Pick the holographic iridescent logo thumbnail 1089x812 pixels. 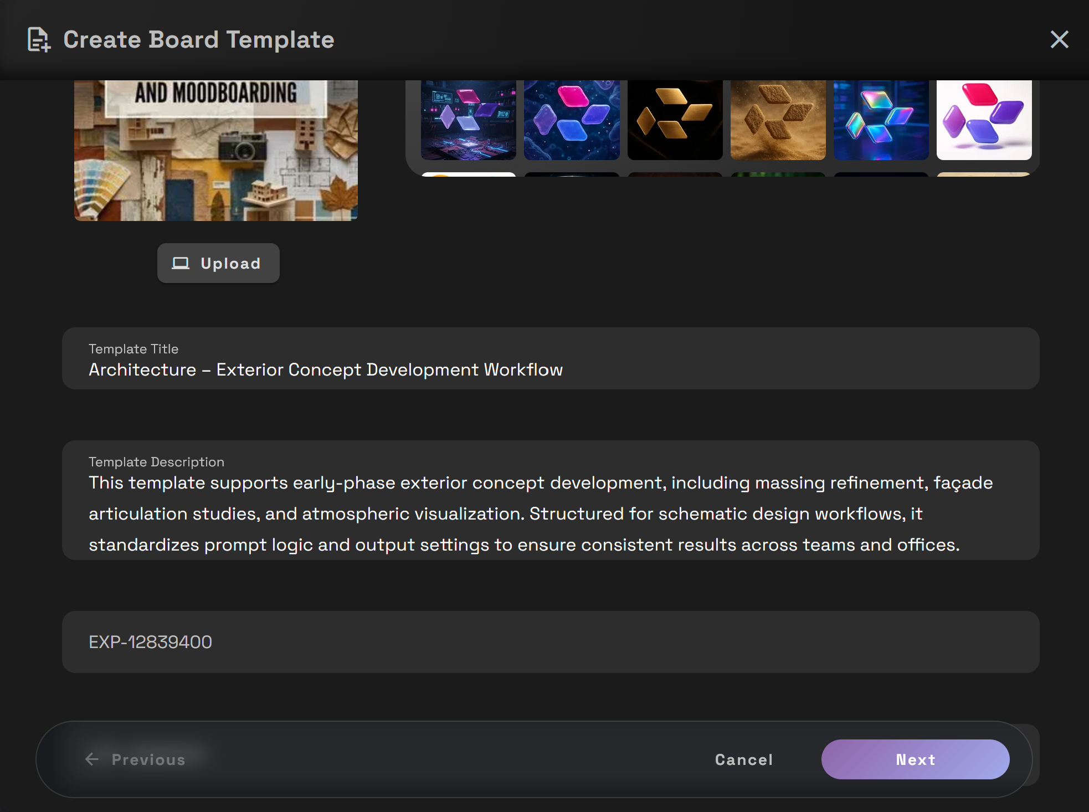(881, 120)
